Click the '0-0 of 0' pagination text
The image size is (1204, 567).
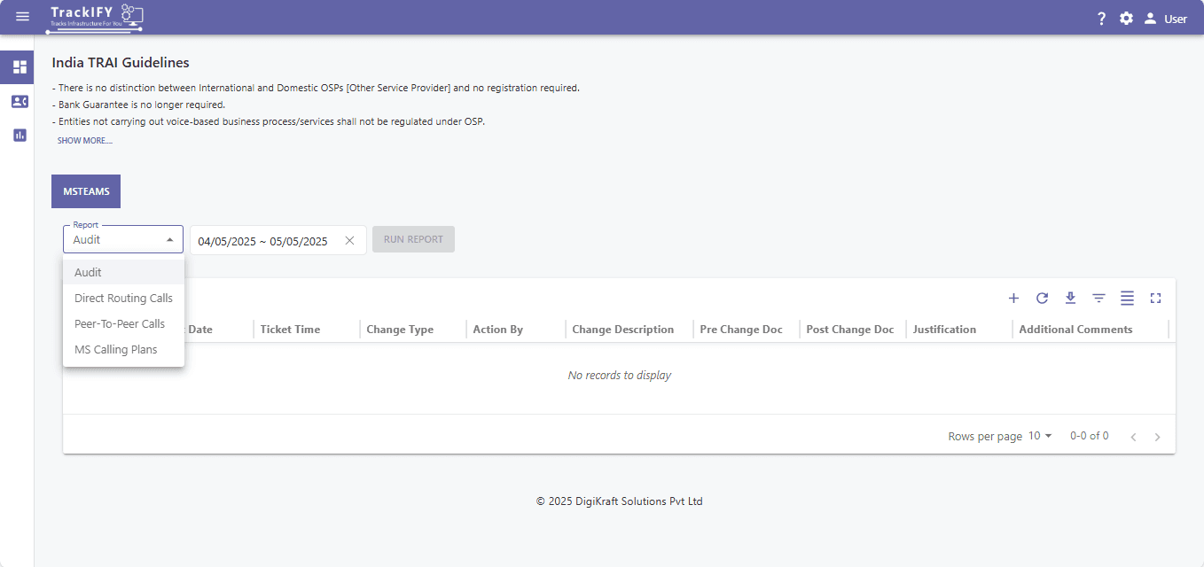tap(1089, 436)
